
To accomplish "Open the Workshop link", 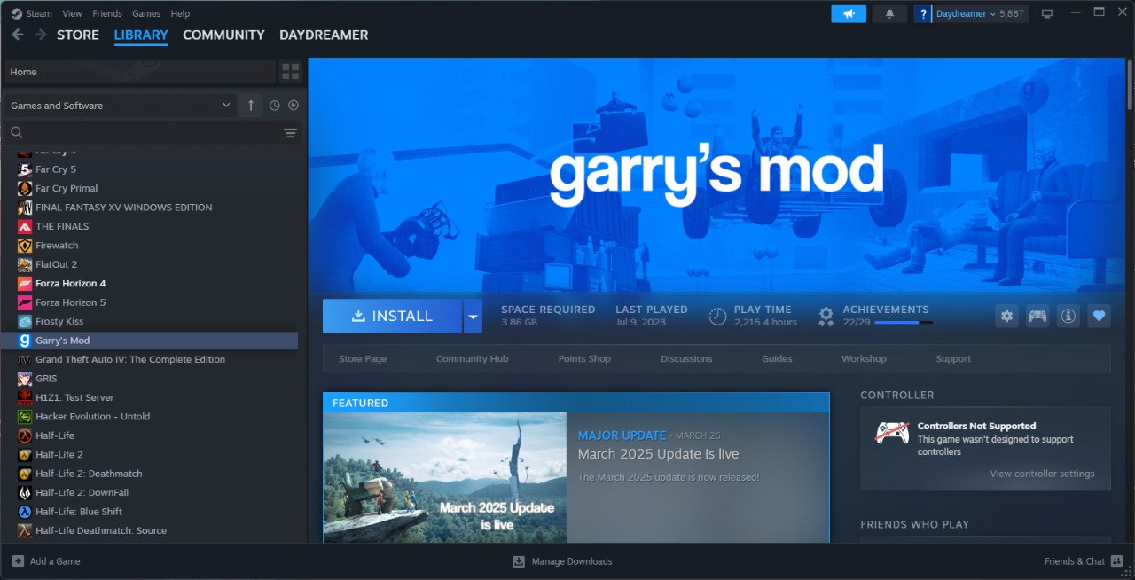I will point(864,359).
